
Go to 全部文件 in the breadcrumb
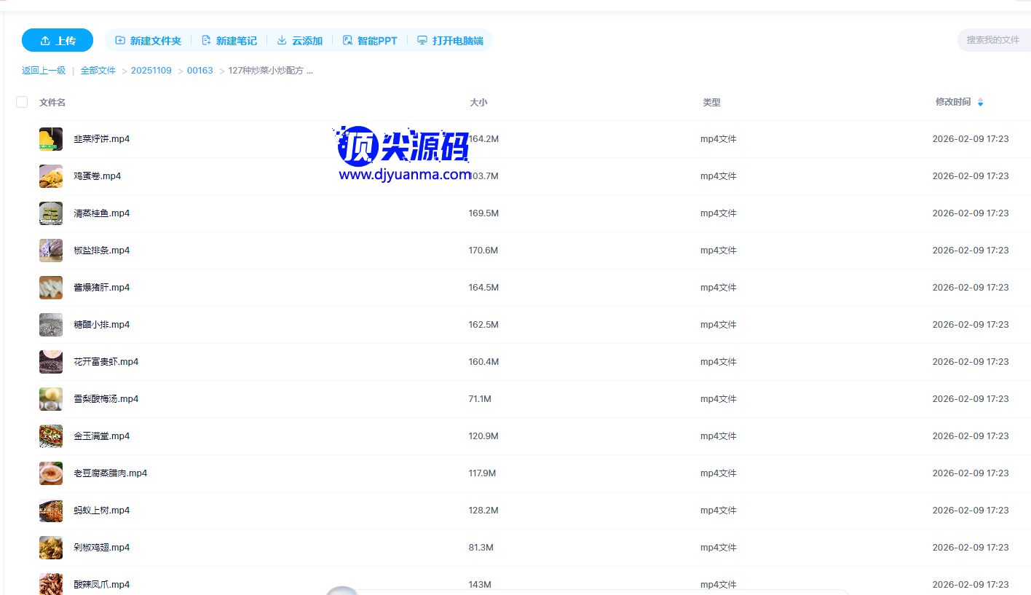click(x=98, y=71)
